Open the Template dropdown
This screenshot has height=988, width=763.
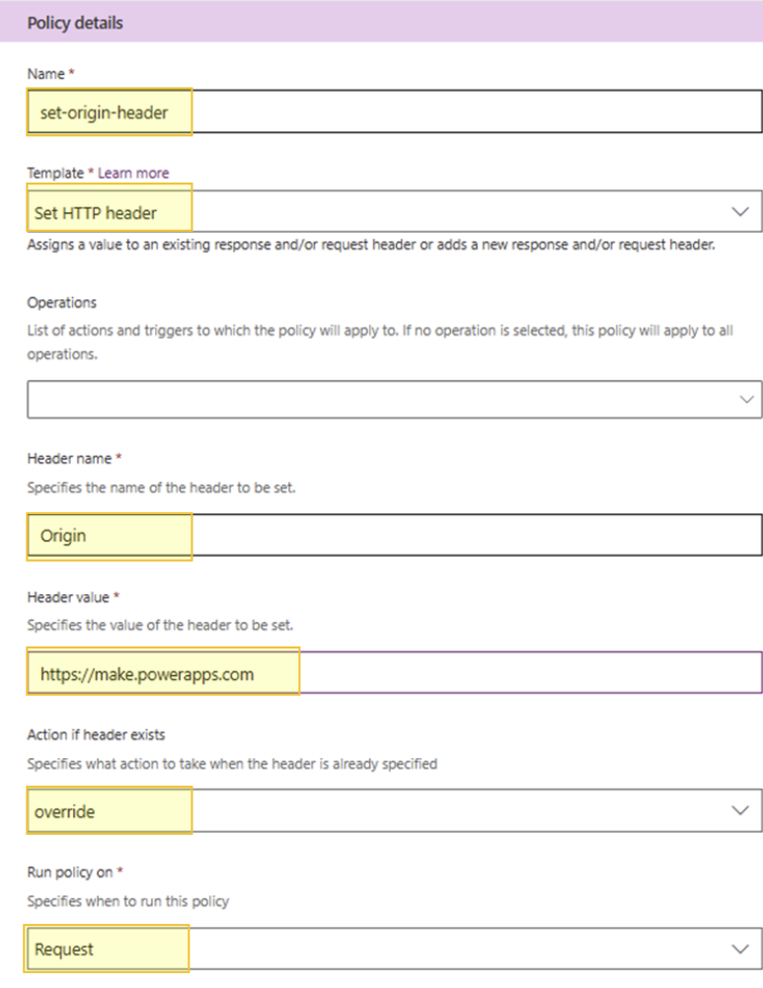395,210
